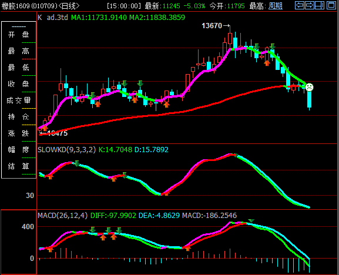Click the [15:00:00] timestamp
339x275 pixels.
(124, 6)
